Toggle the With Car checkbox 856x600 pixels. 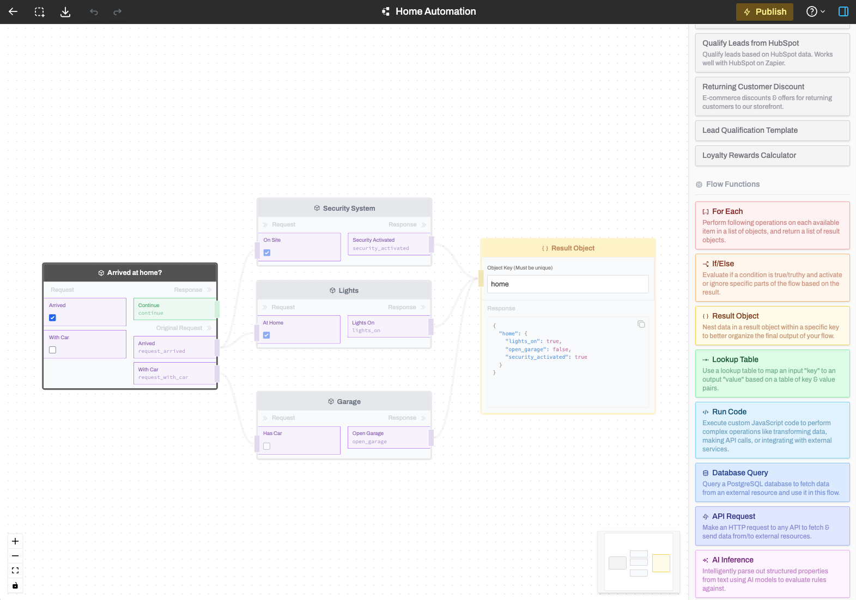tap(52, 350)
